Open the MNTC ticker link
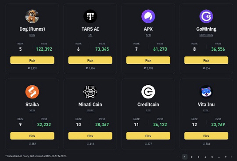237x161 pixels. pos(90,110)
